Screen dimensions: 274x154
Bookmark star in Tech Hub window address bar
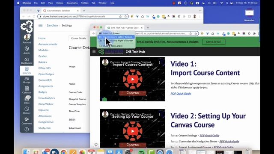[196, 33]
